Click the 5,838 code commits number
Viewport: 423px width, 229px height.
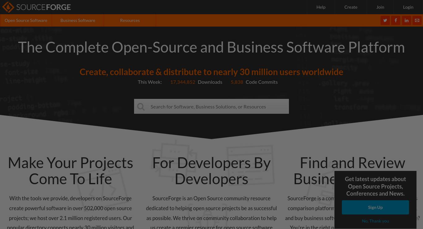click(x=237, y=82)
